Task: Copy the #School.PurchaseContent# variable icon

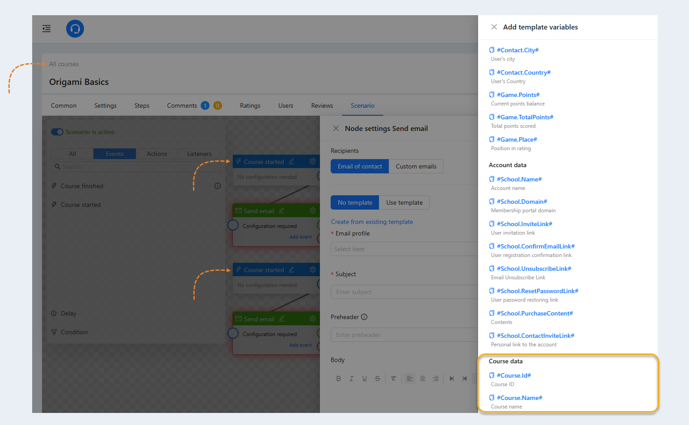Action: [492, 313]
